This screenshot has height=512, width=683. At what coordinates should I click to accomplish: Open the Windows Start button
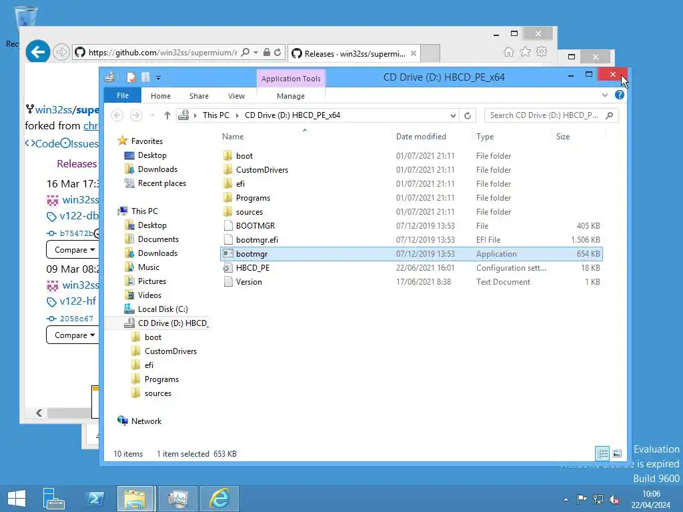[x=17, y=499]
